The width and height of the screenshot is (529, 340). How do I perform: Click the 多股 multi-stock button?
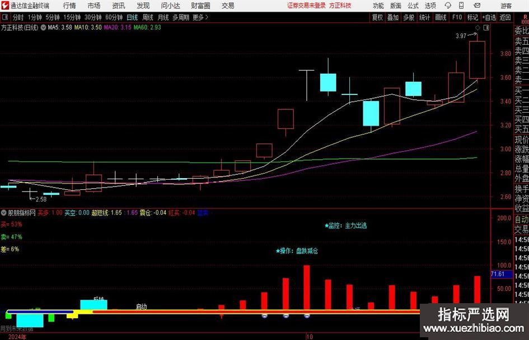(x=409, y=17)
